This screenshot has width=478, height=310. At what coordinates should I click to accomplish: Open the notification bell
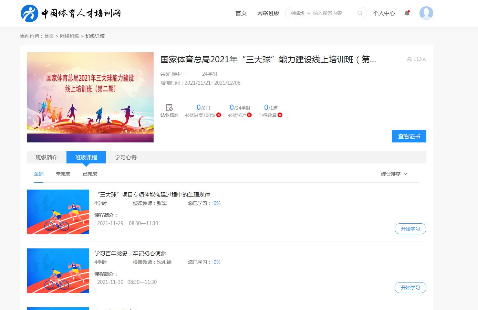pyautogui.click(x=407, y=13)
